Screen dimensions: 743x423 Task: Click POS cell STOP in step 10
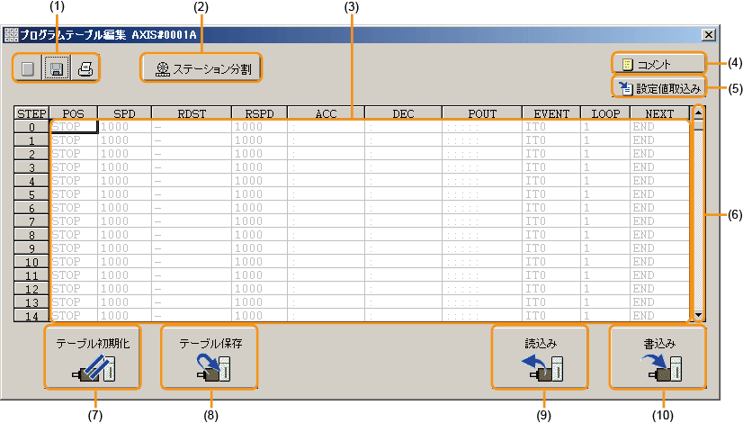[74, 262]
